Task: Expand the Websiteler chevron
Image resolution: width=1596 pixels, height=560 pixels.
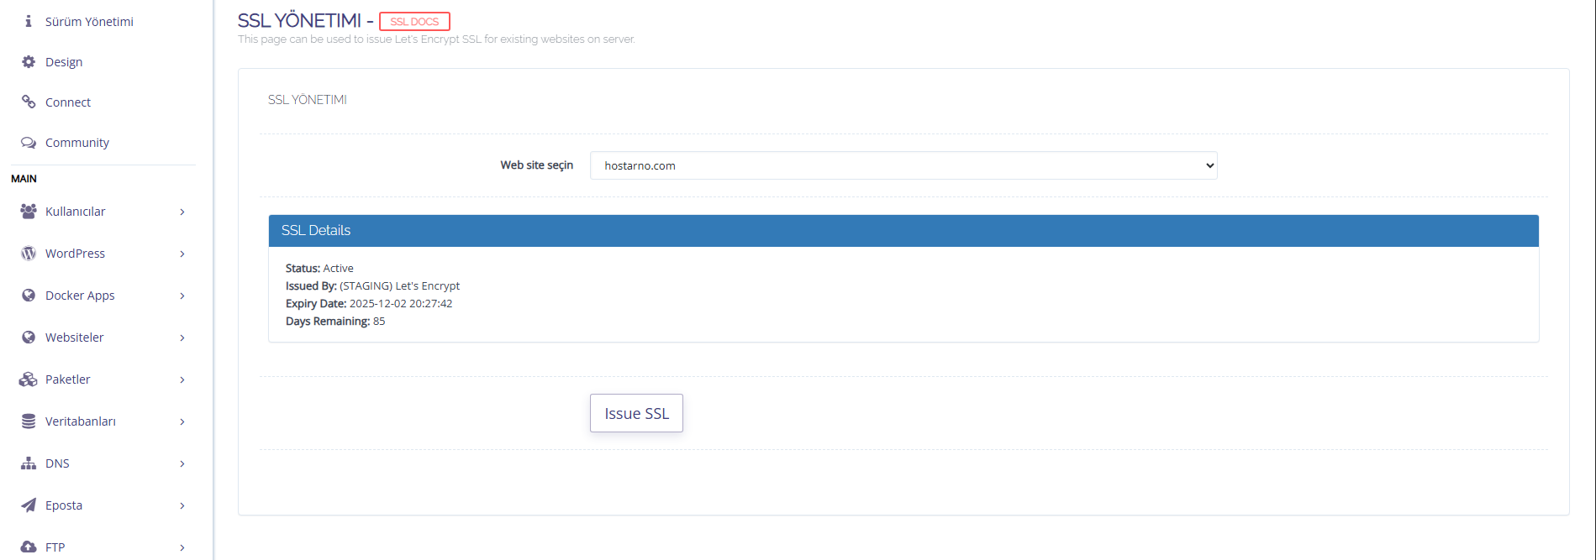Action: tap(182, 338)
